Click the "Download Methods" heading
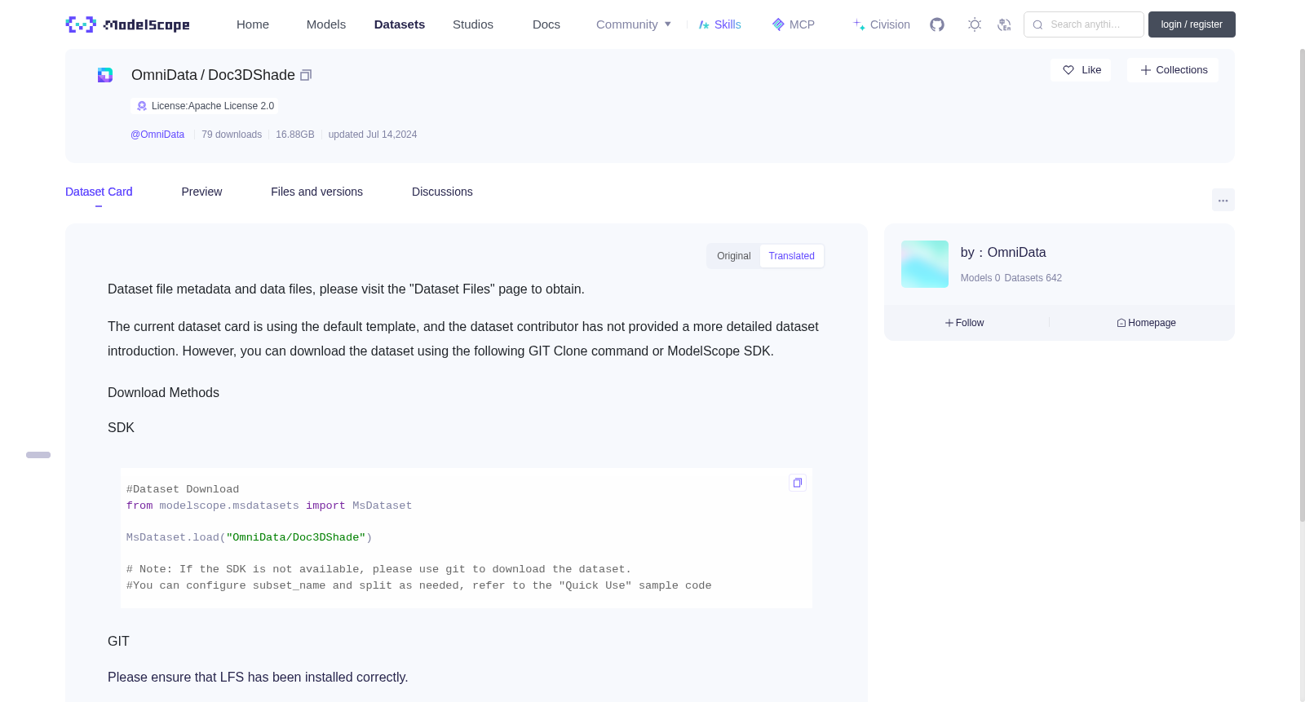The image size is (1305, 702). 163,393
